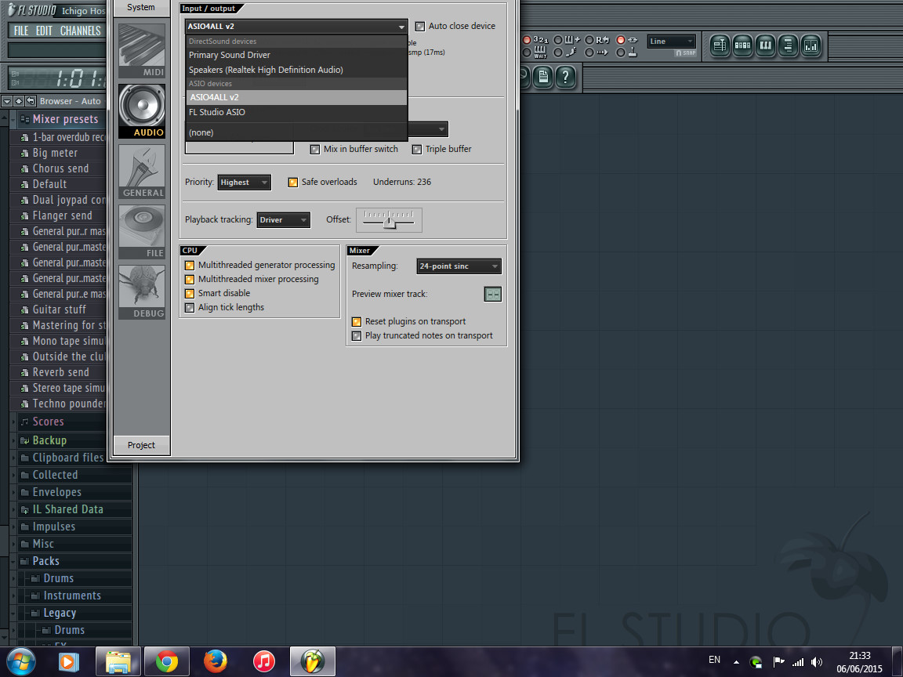Open Windows Media Player from taskbar
Image resolution: width=903 pixels, height=677 pixels.
point(68,661)
